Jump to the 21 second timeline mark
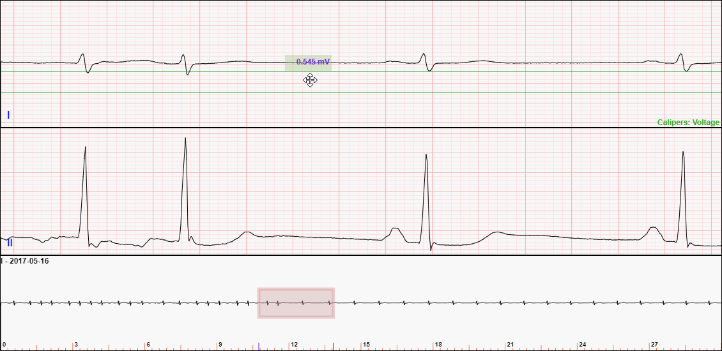 pyautogui.click(x=510, y=345)
